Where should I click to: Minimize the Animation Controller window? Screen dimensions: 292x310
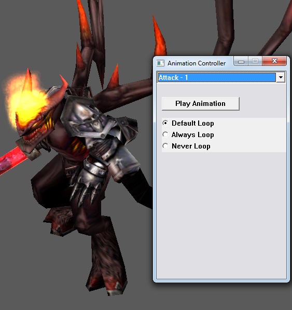click(x=241, y=61)
